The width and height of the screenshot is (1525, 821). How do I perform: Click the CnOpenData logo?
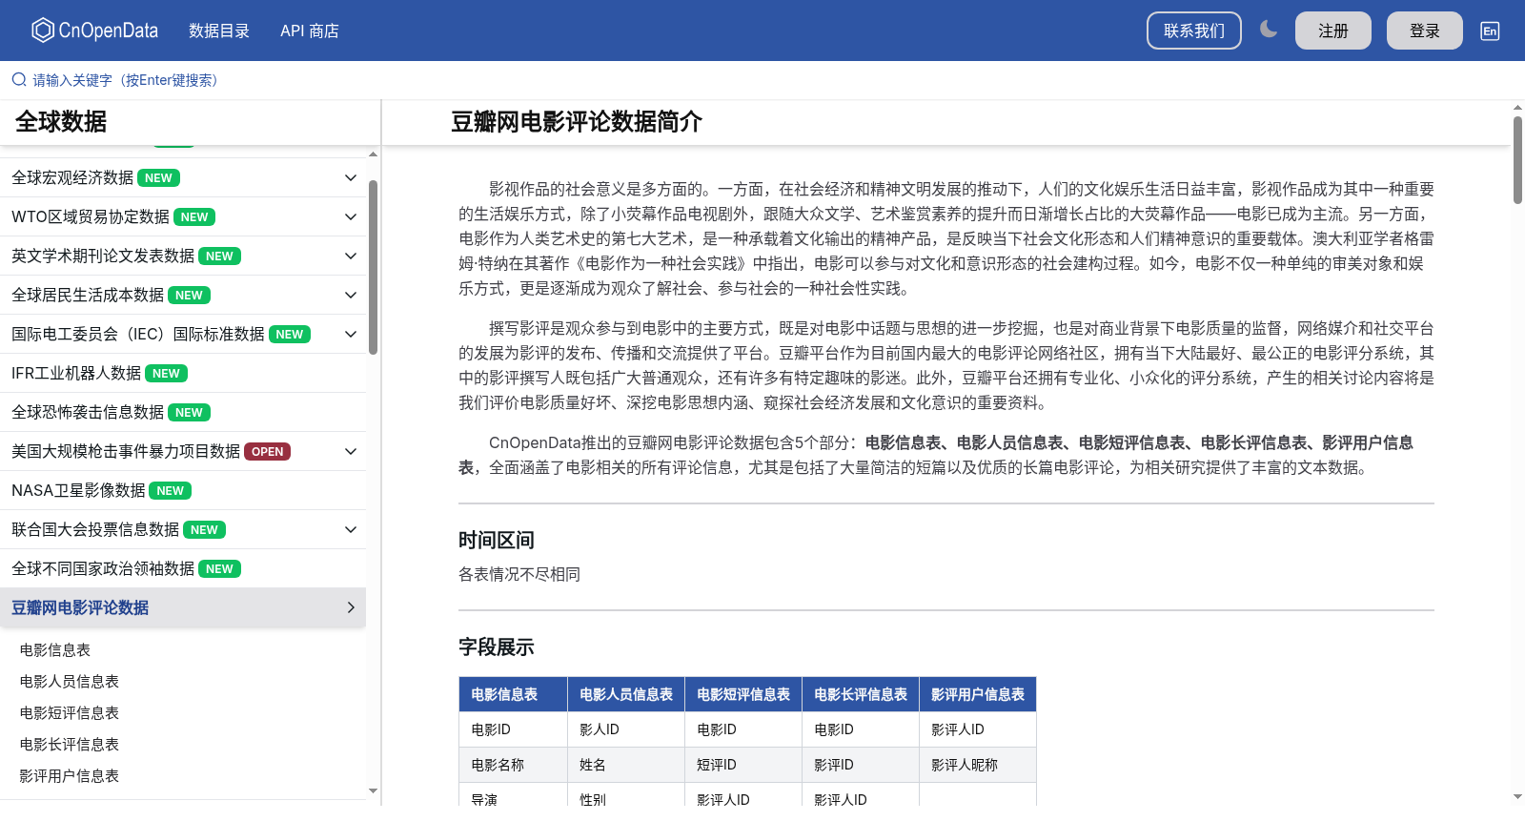click(x=94, y=31)
